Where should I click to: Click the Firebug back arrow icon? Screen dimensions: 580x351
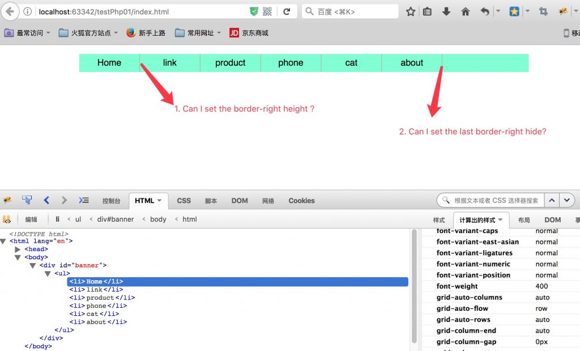pos(46,200)
